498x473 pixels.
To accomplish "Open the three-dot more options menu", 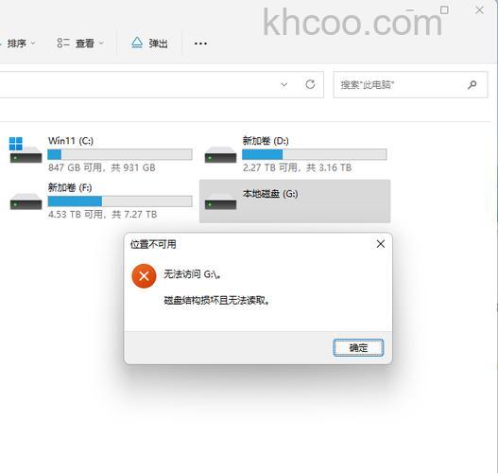I will point(200,44).
